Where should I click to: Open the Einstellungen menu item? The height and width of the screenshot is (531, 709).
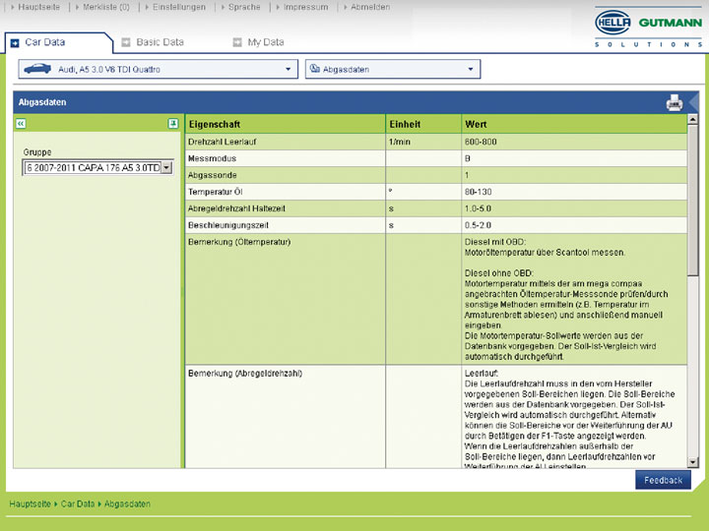point(177,7)
